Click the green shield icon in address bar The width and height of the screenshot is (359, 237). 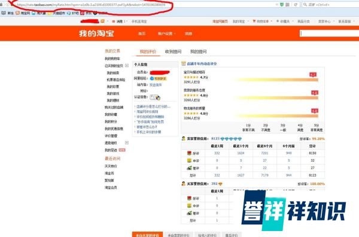point(282,4)
